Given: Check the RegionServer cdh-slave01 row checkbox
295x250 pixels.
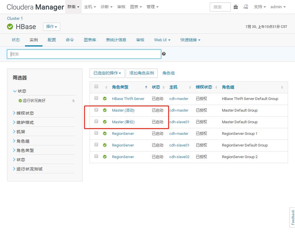Looking at the screenshot, I should pos(96,145).
